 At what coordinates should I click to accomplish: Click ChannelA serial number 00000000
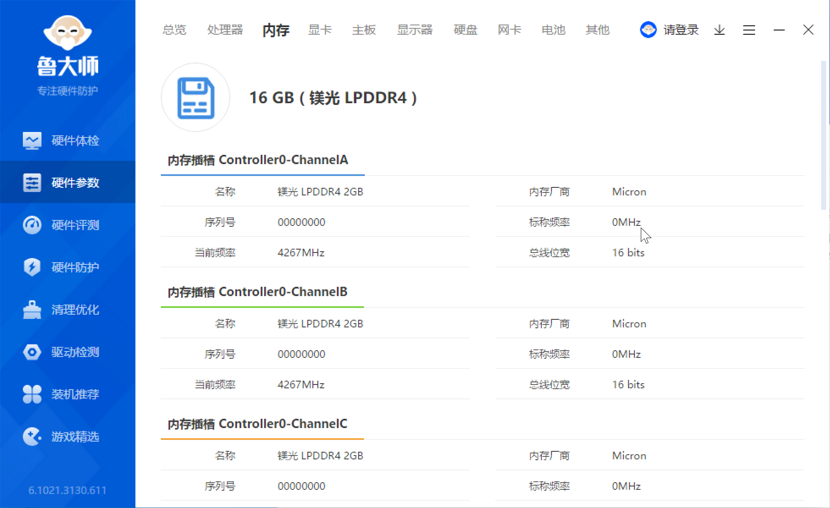301,222
